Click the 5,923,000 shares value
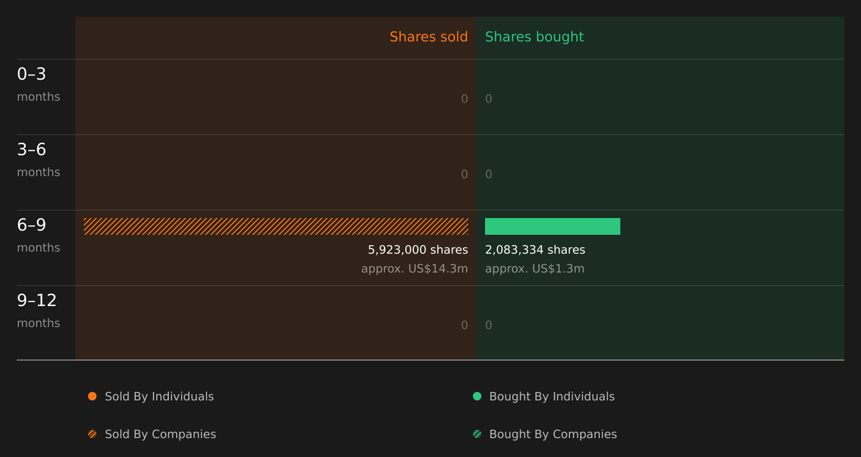 [x=418, y=250]
